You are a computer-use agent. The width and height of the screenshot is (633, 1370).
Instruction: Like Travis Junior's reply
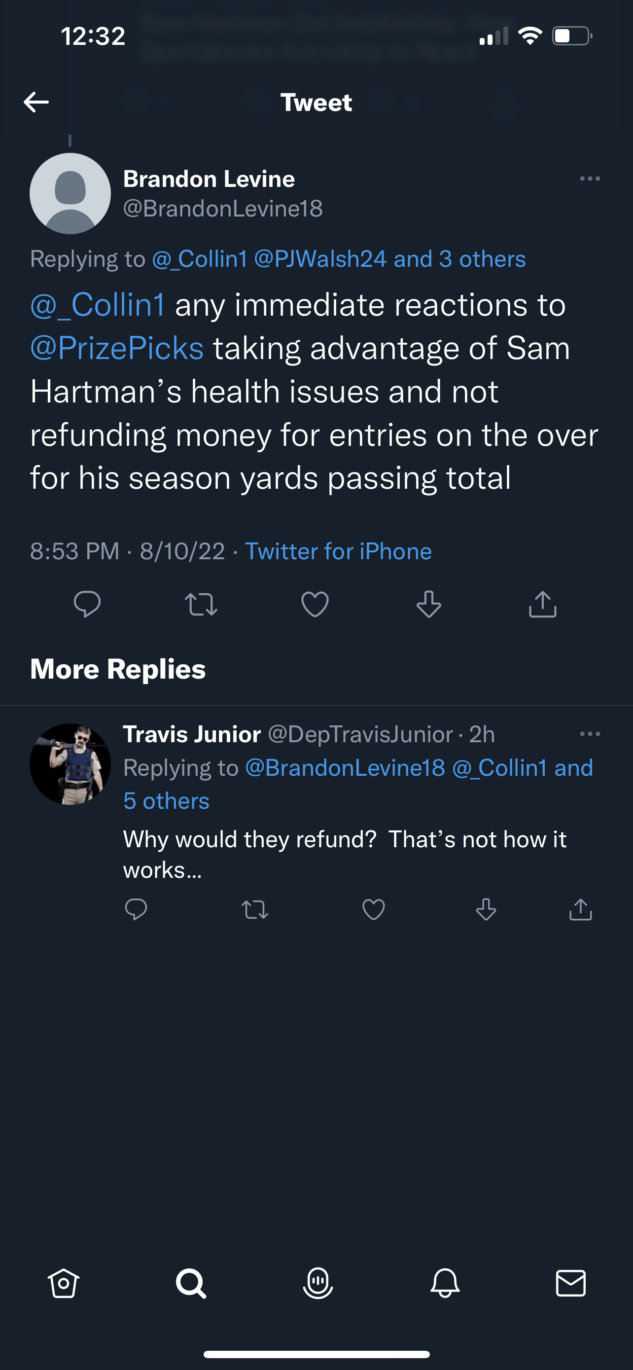coord(373,909)
